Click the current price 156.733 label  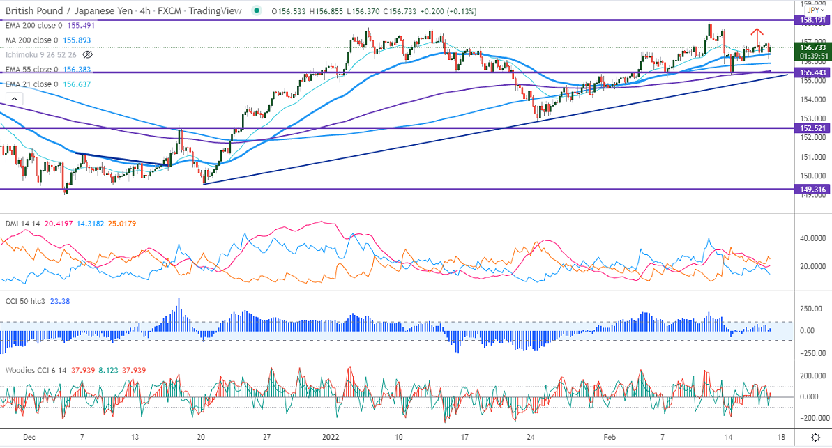click(x=813, y=48)
